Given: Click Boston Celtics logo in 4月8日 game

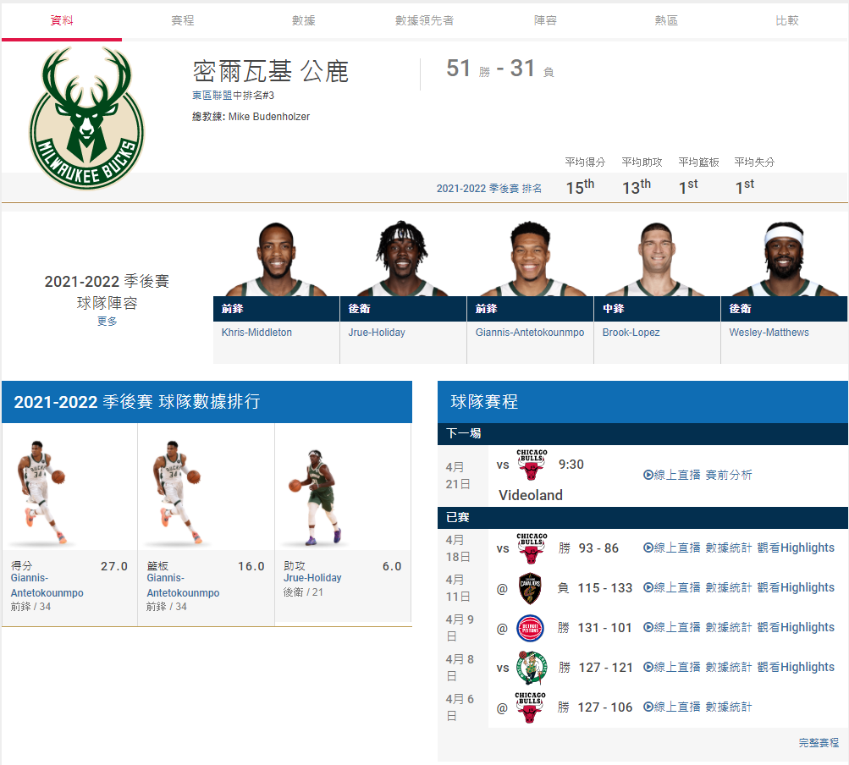Looking at the screenshot, I should coord(532,668).
